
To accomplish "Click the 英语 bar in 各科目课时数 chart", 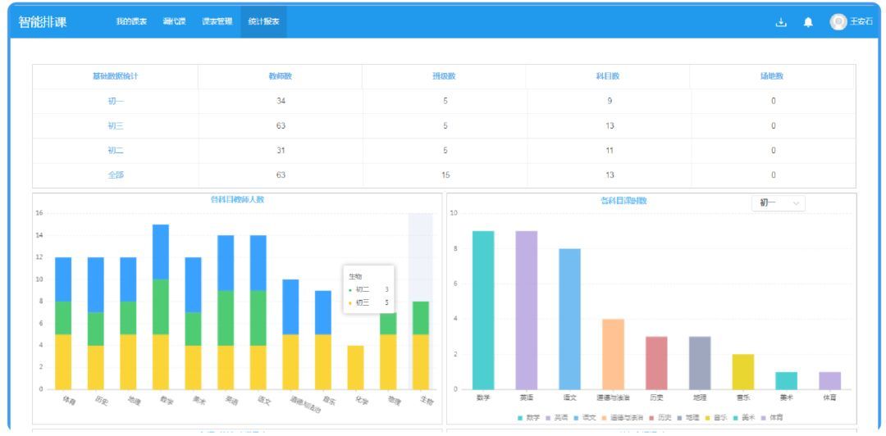I will click(527, 310).
